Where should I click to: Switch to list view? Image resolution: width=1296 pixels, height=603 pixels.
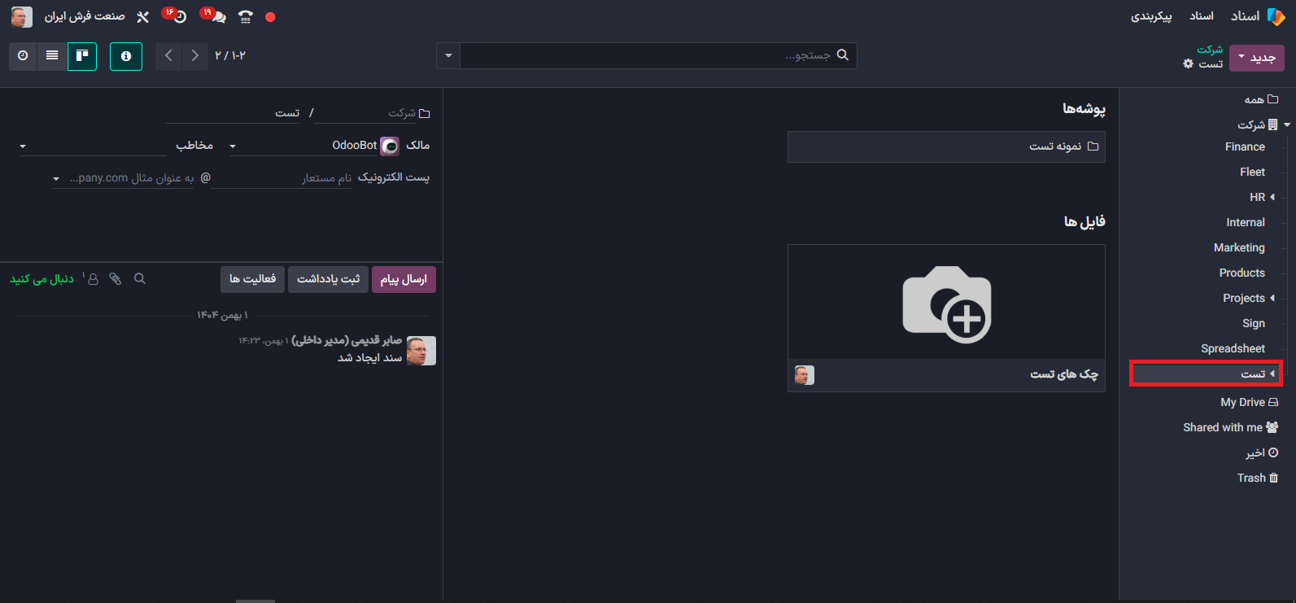pyautogui.click(x=52, y=56)
